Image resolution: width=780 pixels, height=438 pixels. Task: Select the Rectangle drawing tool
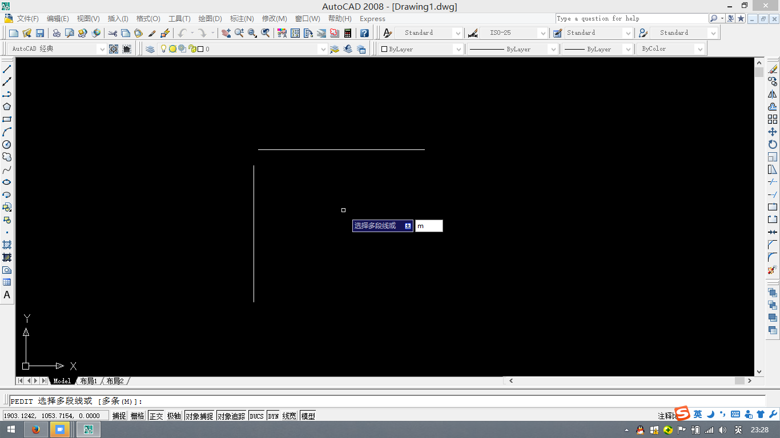pyautogui.click(x=7, y=119)
